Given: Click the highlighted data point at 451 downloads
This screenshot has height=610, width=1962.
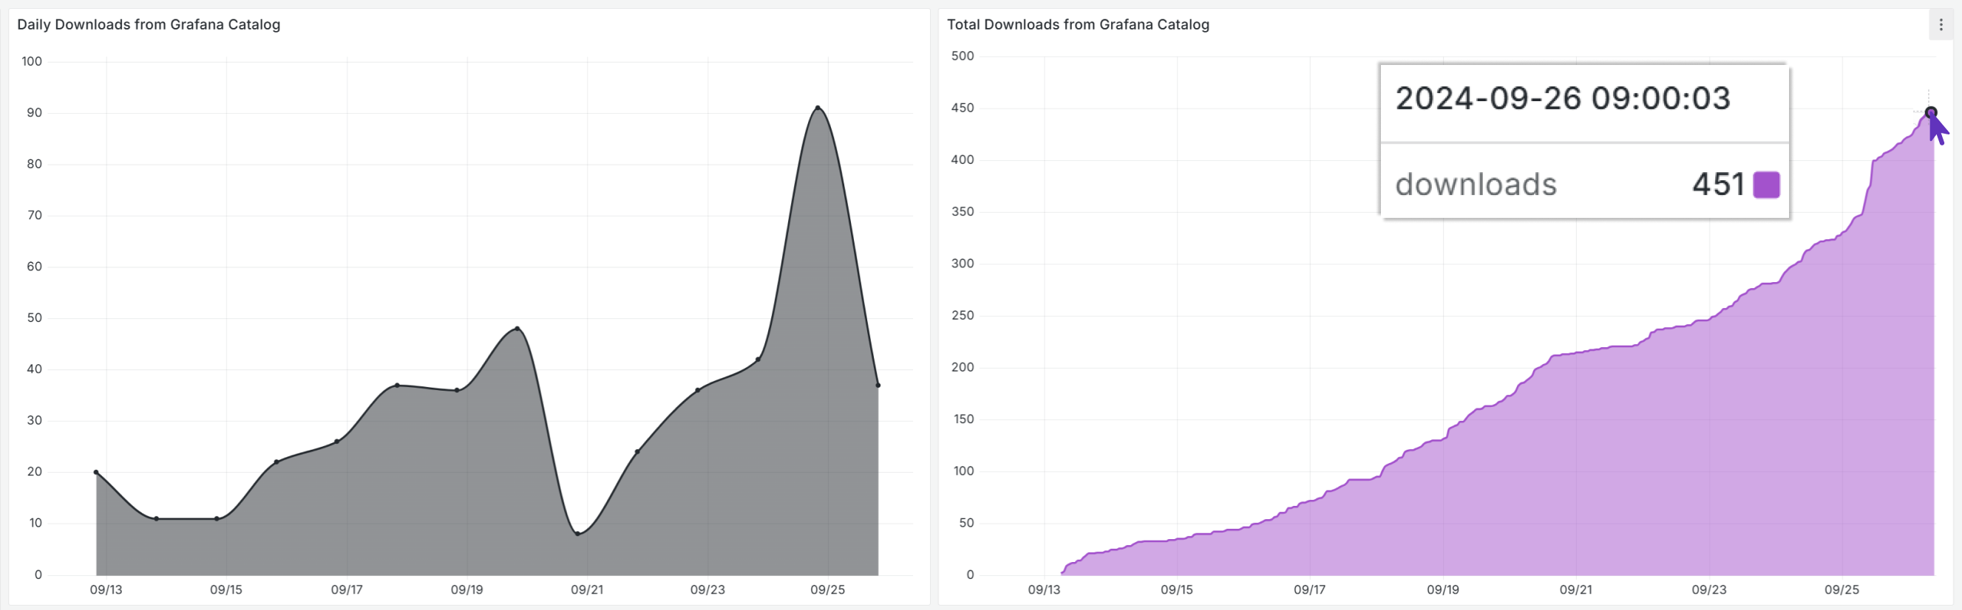Looking at the screenshot, I should tap(1931, 112).
